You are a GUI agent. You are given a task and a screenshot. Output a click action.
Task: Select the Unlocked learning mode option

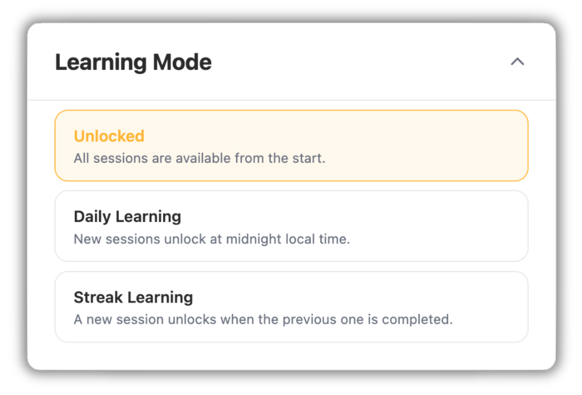[291, 145]
